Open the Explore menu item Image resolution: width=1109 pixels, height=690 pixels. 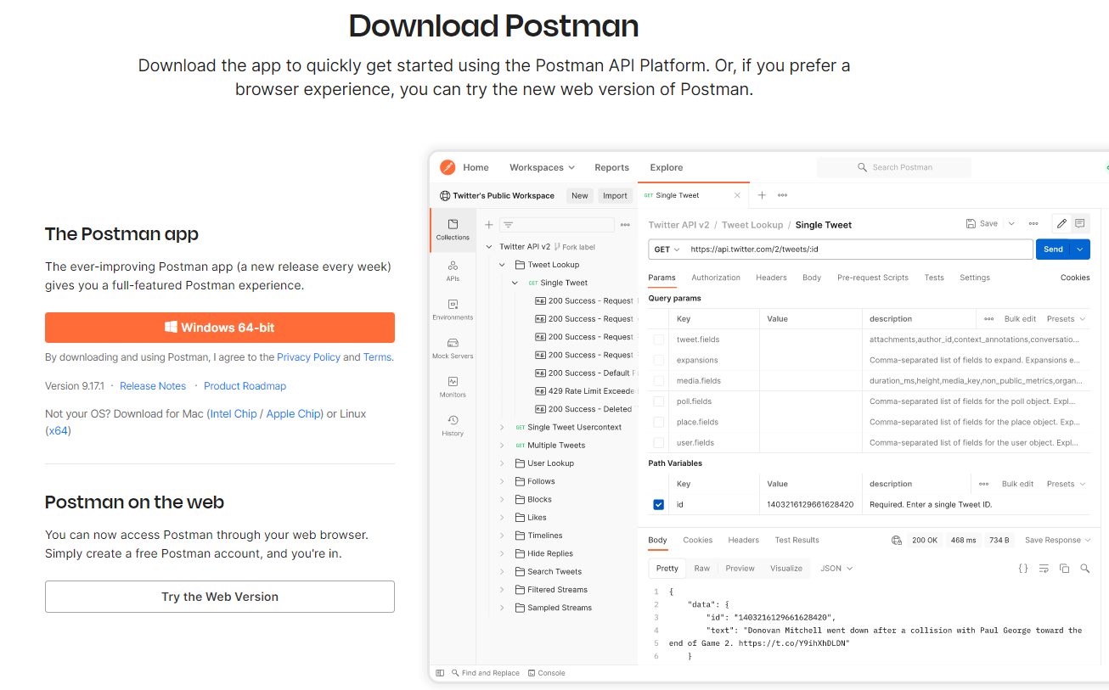point(667,167)
